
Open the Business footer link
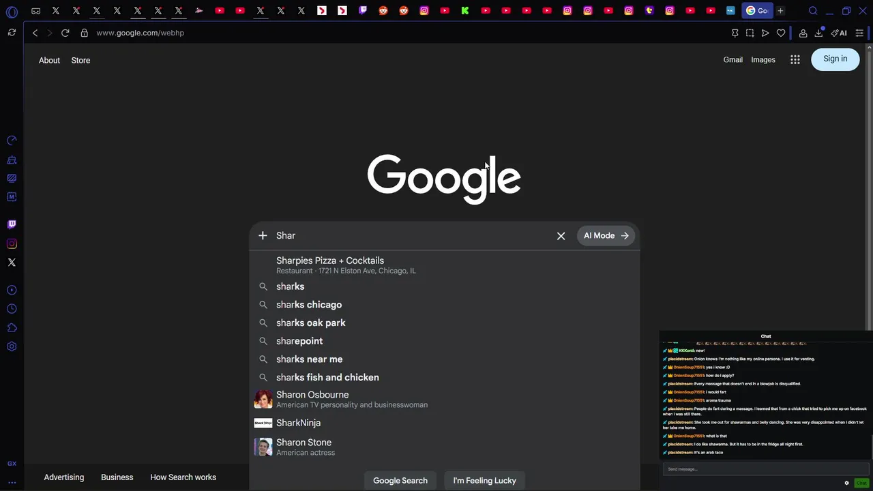[117, 477]
